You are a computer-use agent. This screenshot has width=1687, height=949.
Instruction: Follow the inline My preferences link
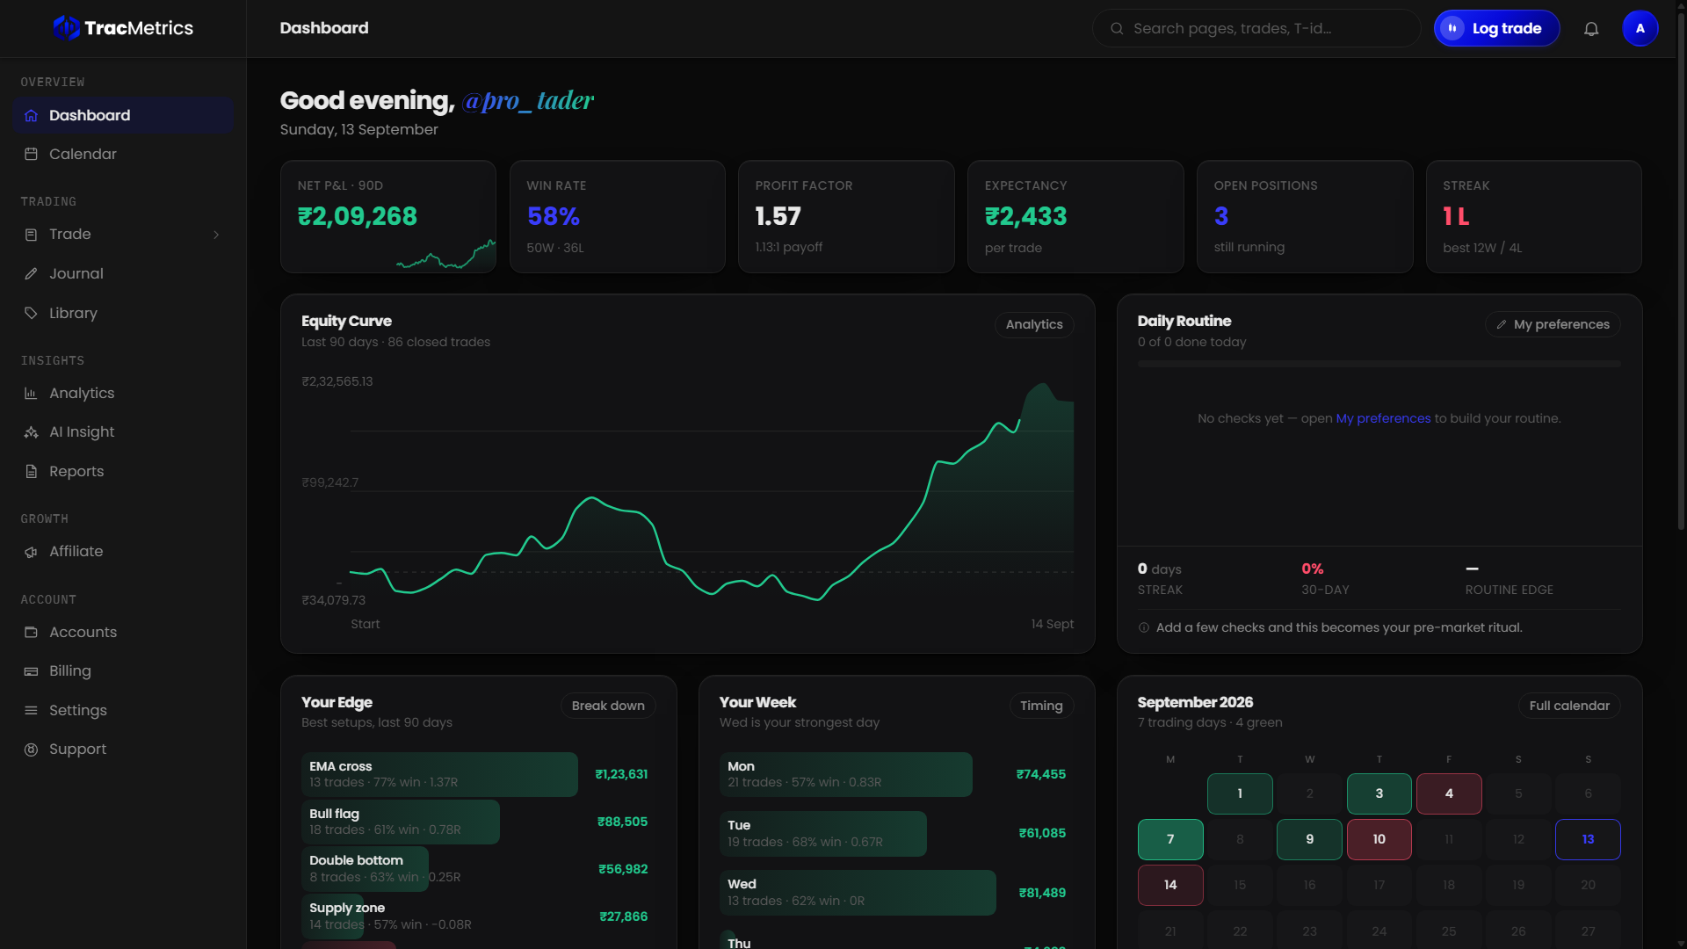(x=1383, y=418)
